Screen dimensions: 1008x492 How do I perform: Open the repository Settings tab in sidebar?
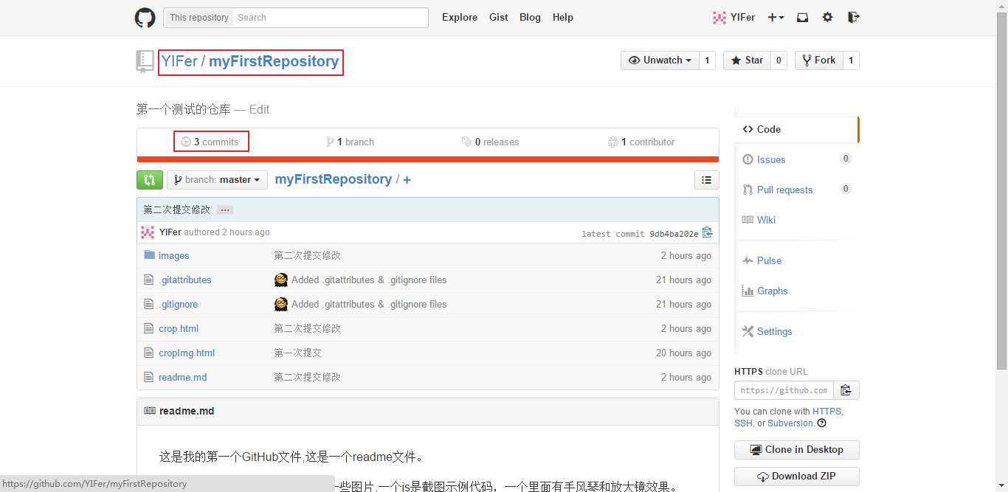coord(796,331)
